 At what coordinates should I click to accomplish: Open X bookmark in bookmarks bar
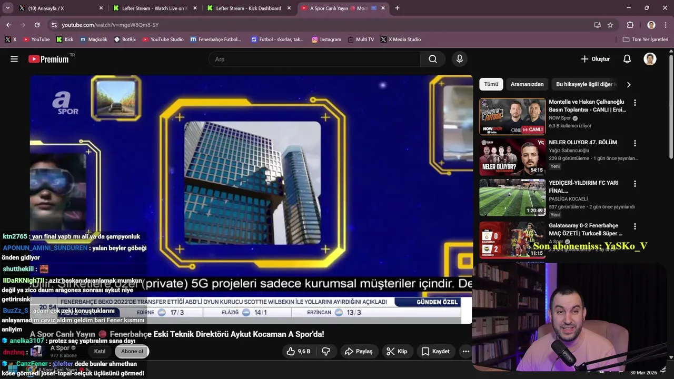(11, 39)
